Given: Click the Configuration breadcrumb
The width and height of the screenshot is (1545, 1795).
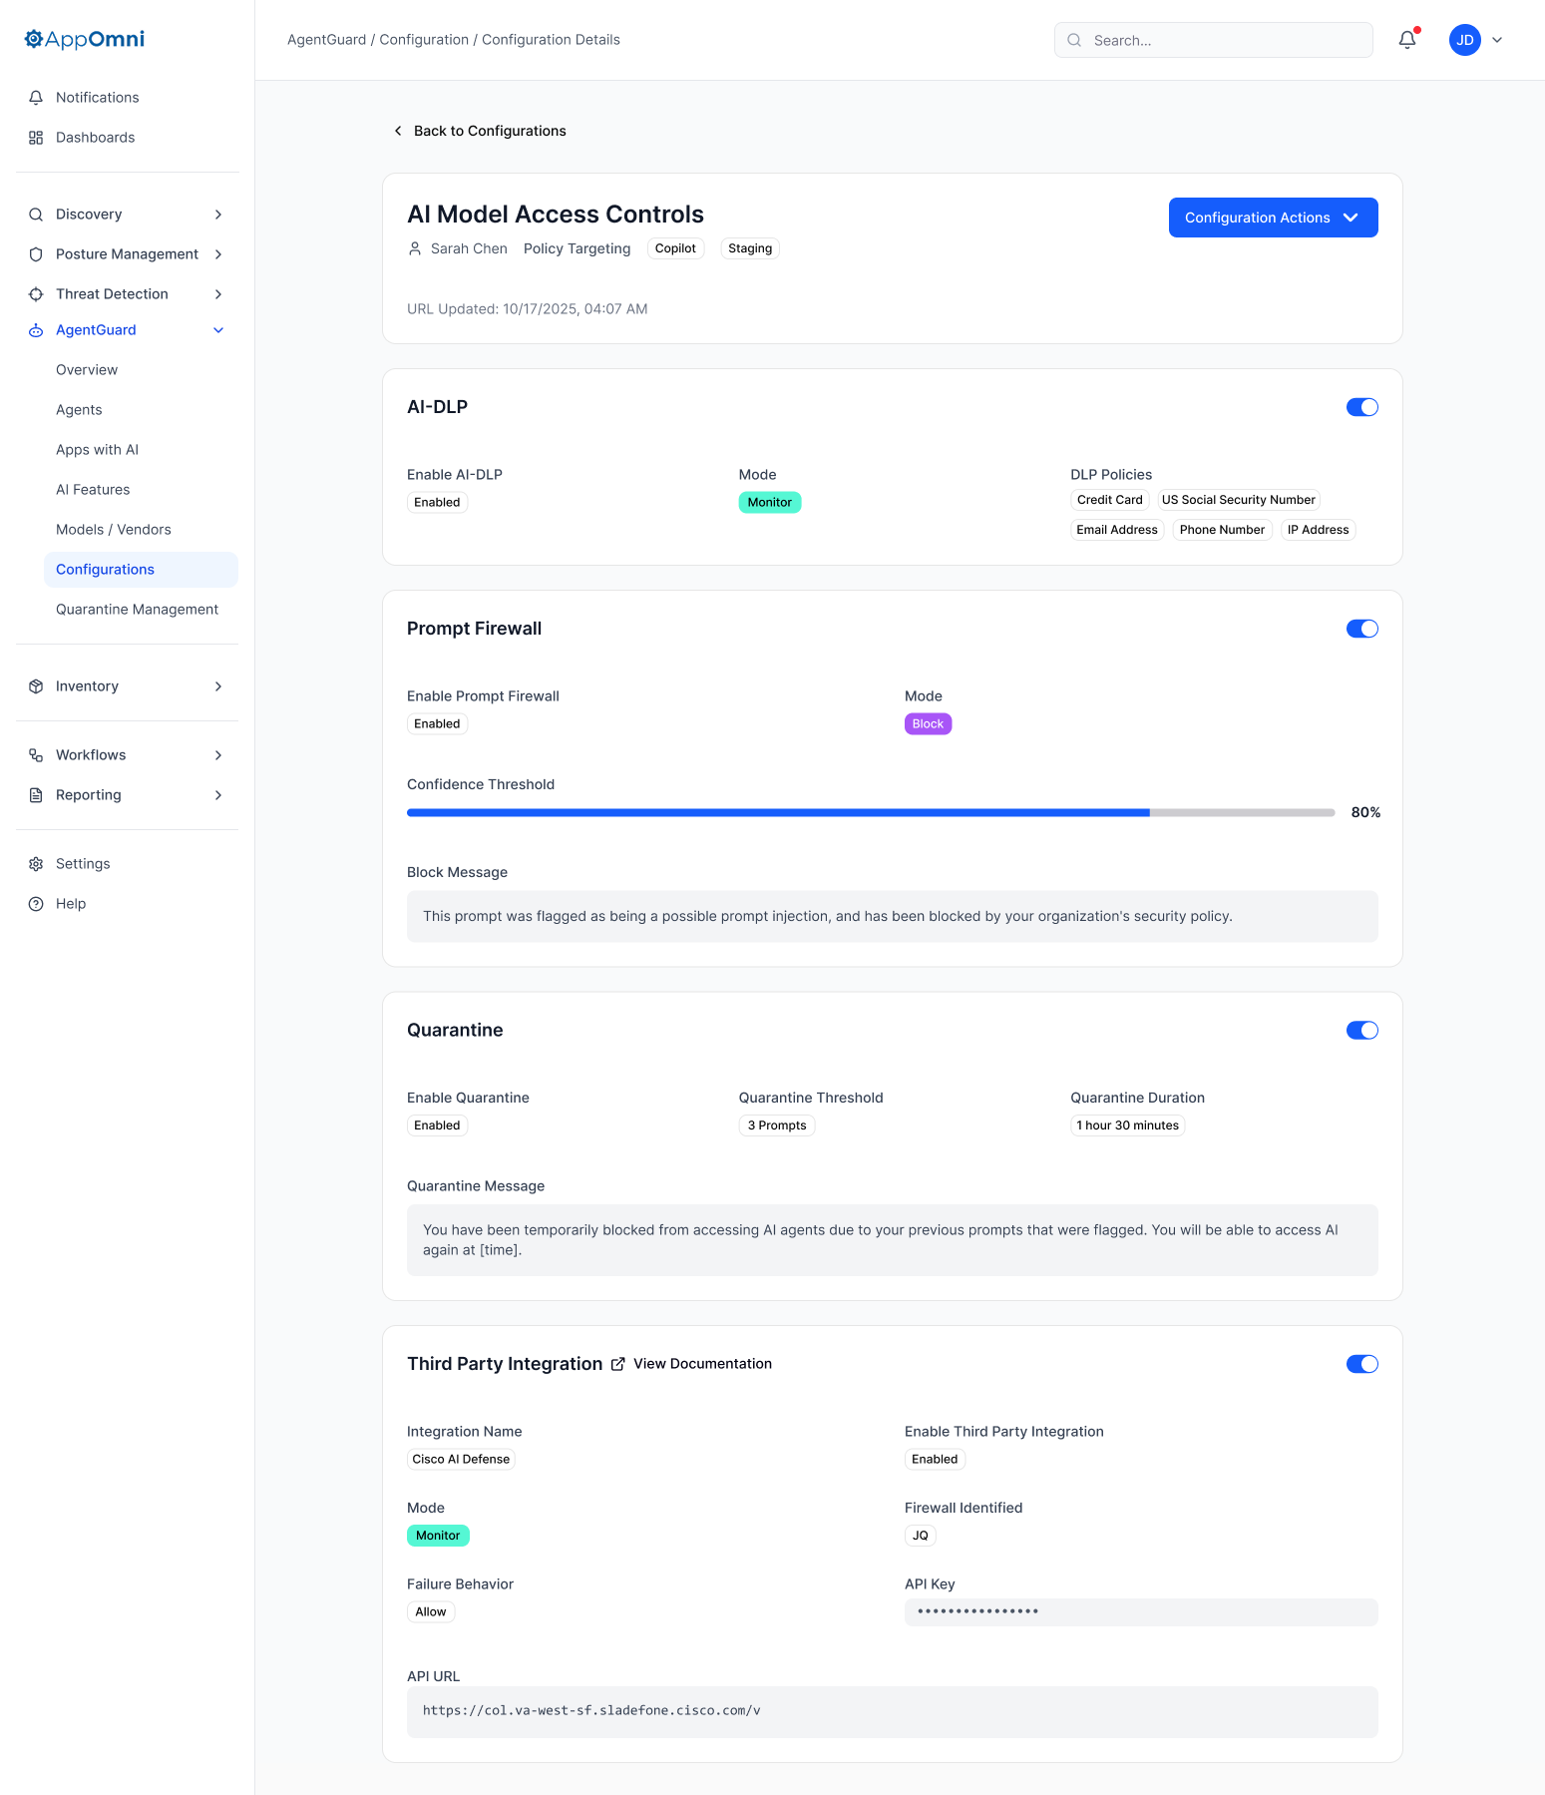Looking at the screenshot, I should click(424, 39).
